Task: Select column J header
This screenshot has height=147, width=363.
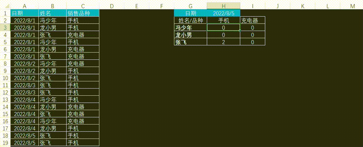Action: tap(278, 6)
